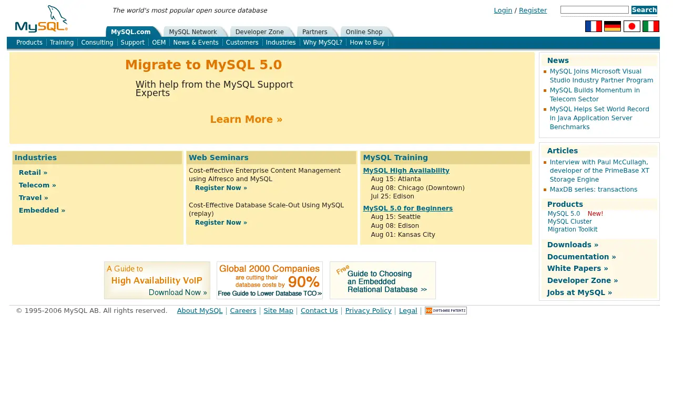Open the Consulting menu item
This screenshot has height=420, width=673.
[97, 43]
